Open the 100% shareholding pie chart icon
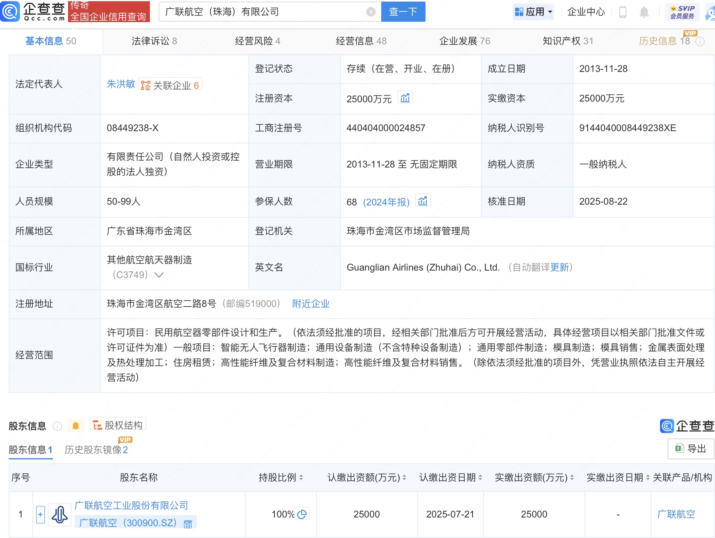Viewport: 715px width, 538px height. coord(302,514)
